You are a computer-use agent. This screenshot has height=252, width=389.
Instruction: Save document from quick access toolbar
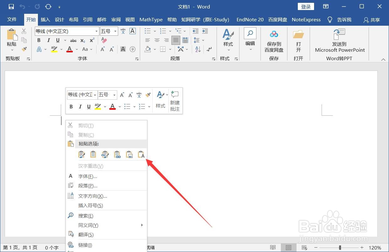pyautogui.click(x=11, y=7)
